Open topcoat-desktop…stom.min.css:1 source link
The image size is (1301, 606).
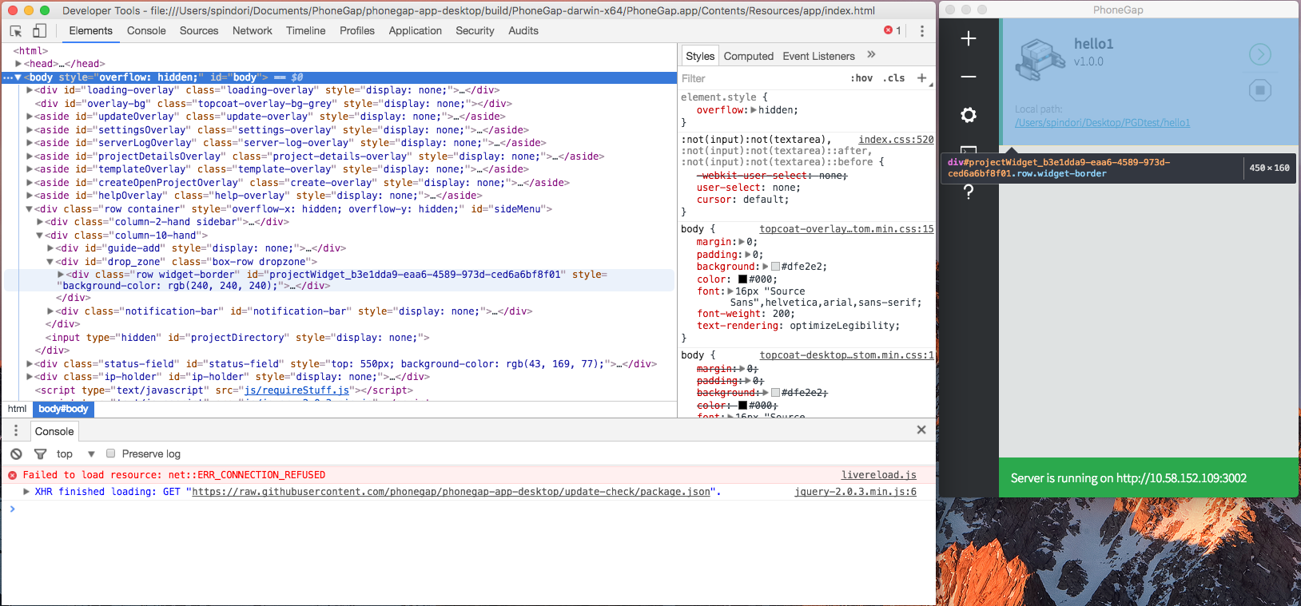[x=846, y=355]
